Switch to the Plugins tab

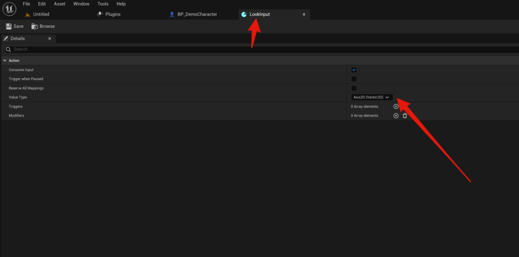tap(113, 14)
